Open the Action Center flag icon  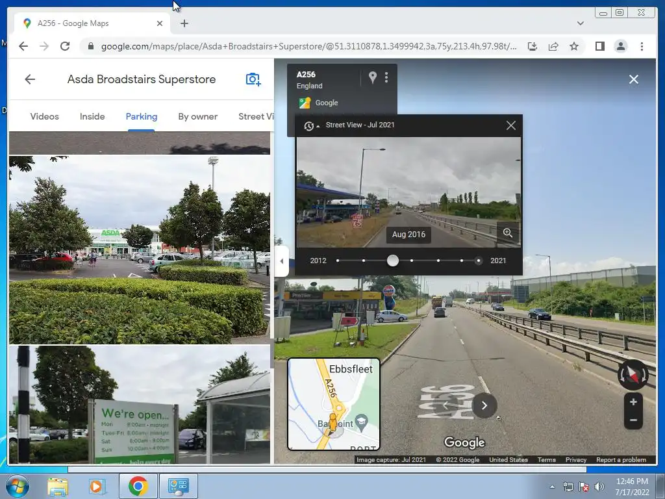[x=584, y=487]
